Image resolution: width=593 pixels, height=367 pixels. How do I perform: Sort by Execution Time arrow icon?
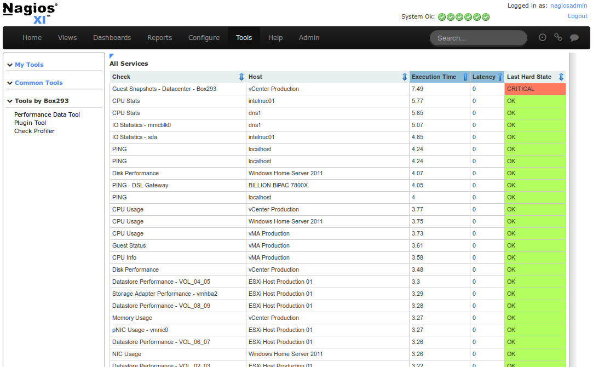click(465, 77)
